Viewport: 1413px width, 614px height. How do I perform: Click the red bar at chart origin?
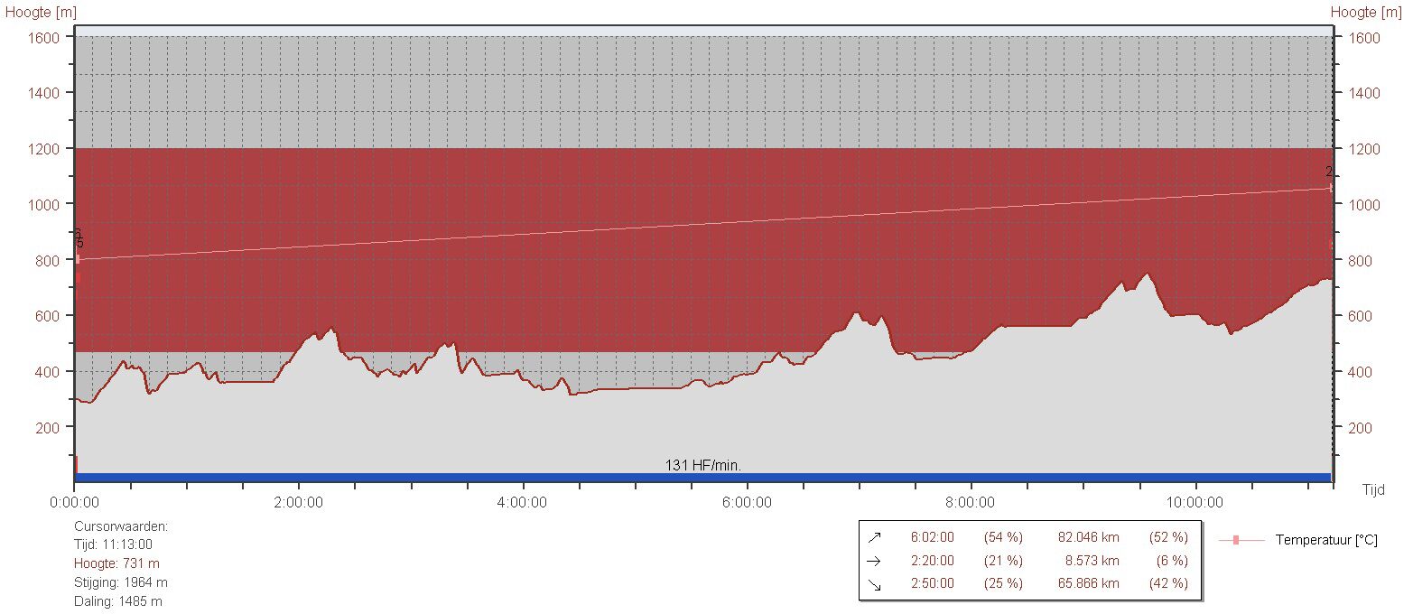pos(76,464)
